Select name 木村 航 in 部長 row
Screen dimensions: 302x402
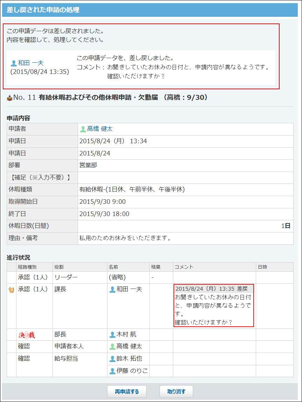click(126, 334)
